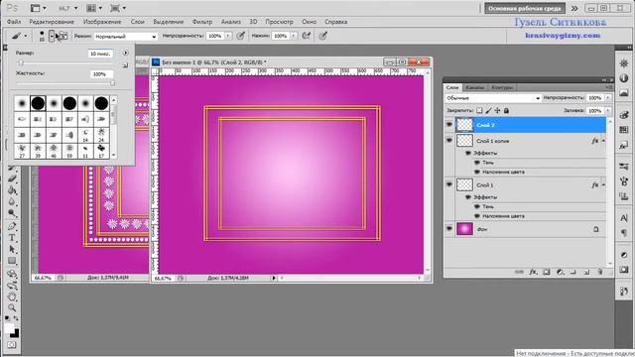The width and height of the screenshot is (635, 357).
Task: Select the Hand tool
Action: coord(12,297)
